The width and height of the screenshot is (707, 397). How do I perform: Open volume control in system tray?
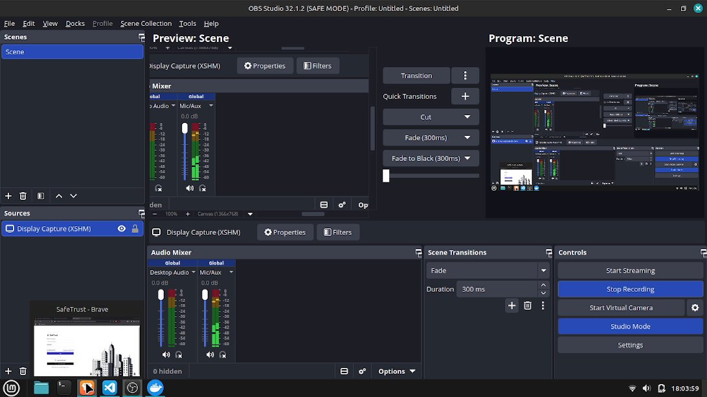click(647, 388)
